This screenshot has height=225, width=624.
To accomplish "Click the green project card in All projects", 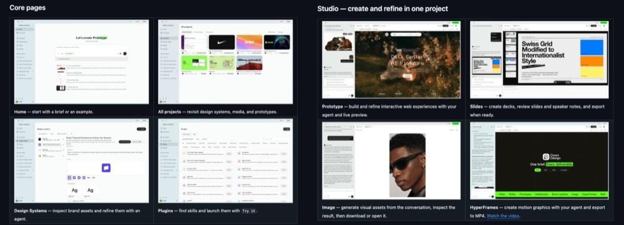I will [x=194, y=63].
